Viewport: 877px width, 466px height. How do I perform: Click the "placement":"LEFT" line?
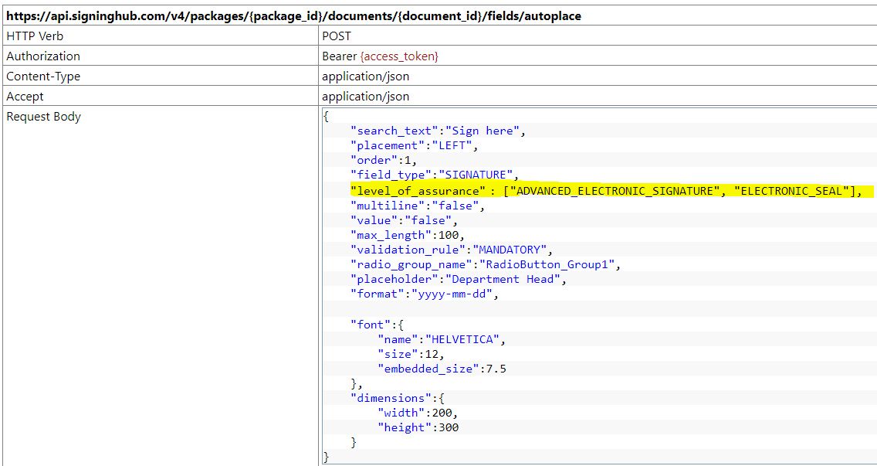[415, 146]
